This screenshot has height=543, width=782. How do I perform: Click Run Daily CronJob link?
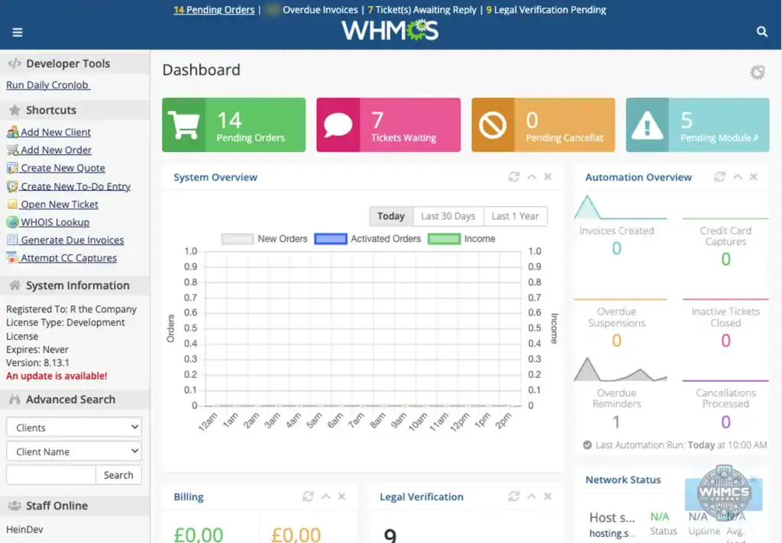tap(48, 85)
